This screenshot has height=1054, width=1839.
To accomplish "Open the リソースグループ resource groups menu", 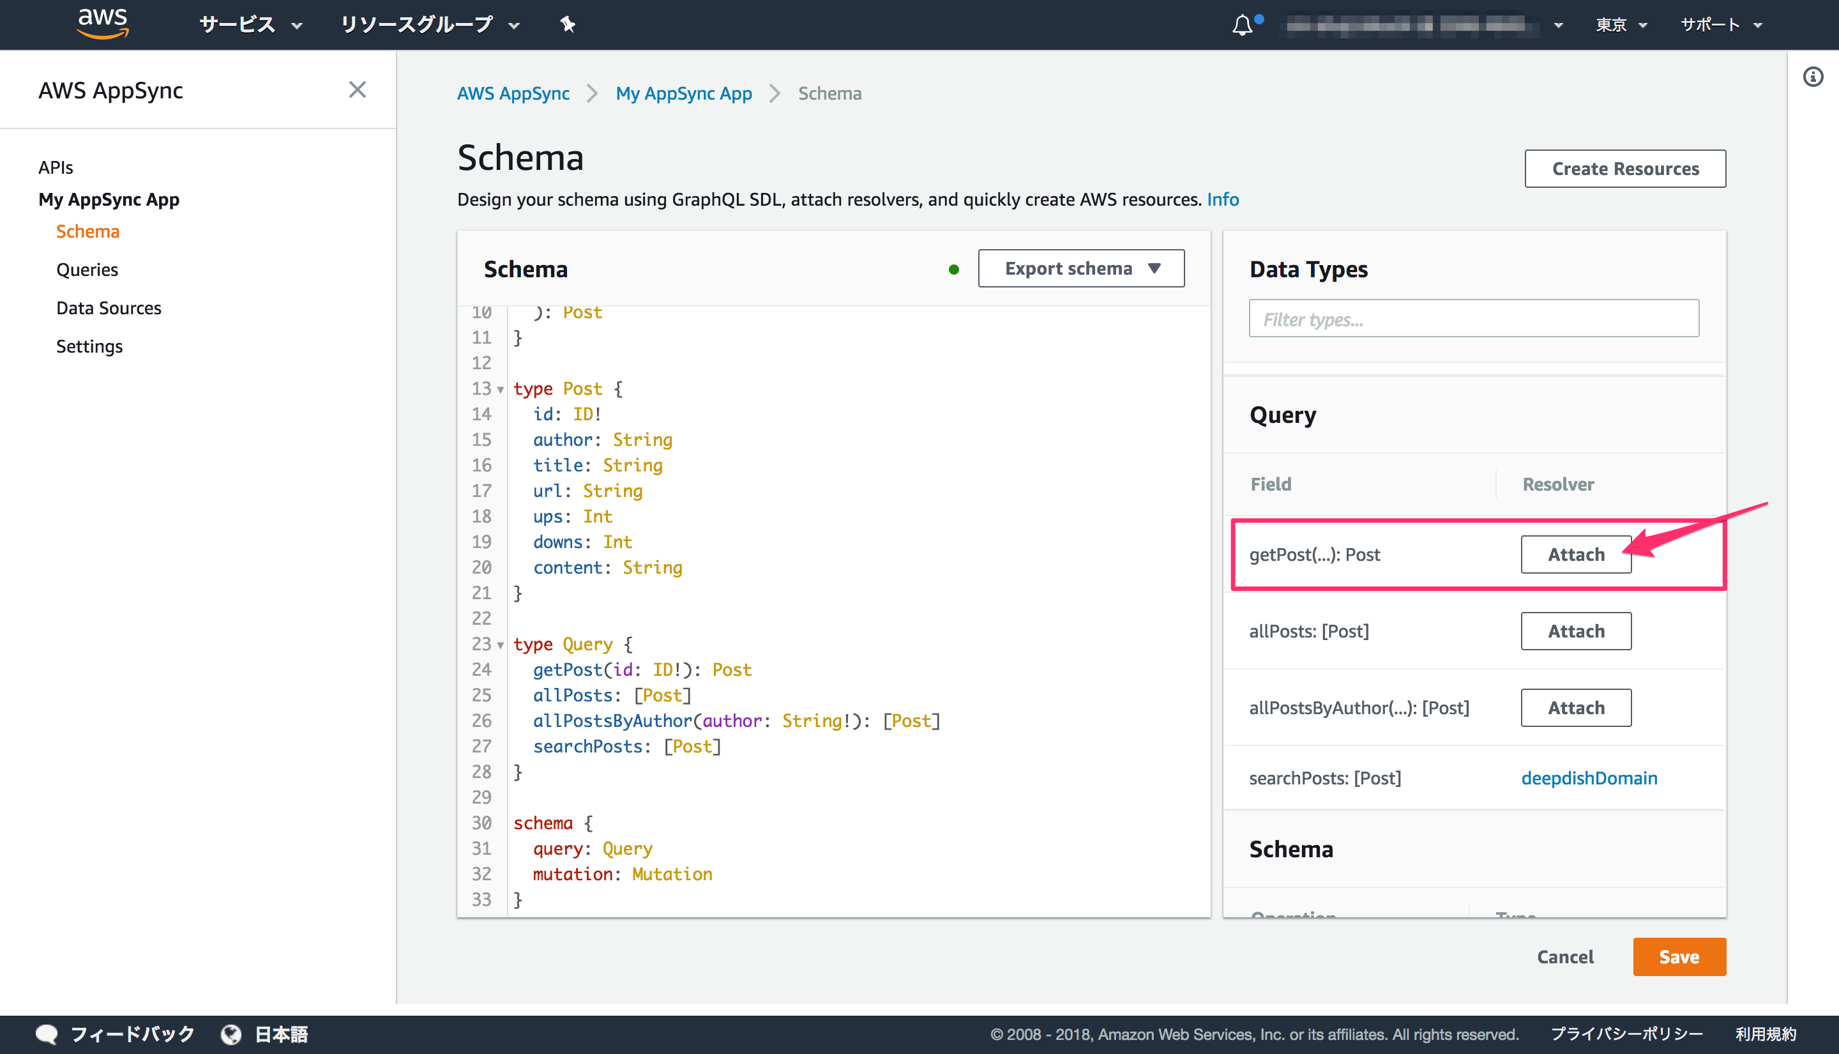I will pos(430,25).
